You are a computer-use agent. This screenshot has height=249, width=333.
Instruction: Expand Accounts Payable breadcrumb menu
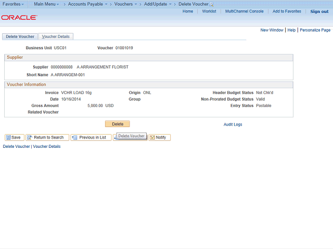[x=87, y=4]
